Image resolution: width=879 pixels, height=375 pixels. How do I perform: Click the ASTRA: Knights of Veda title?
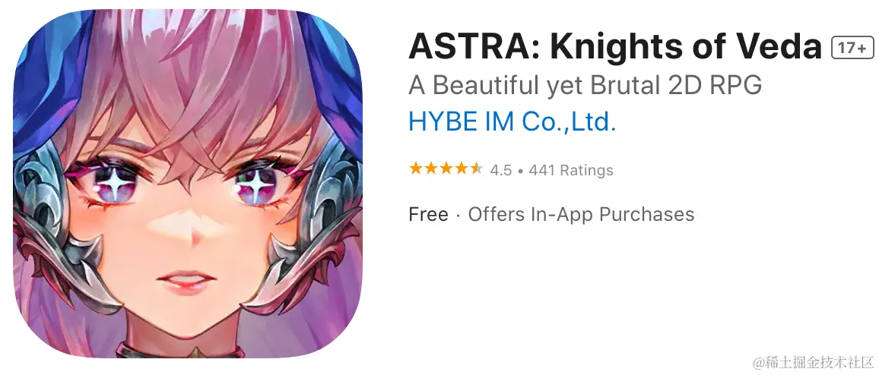(x=615, y=46)
